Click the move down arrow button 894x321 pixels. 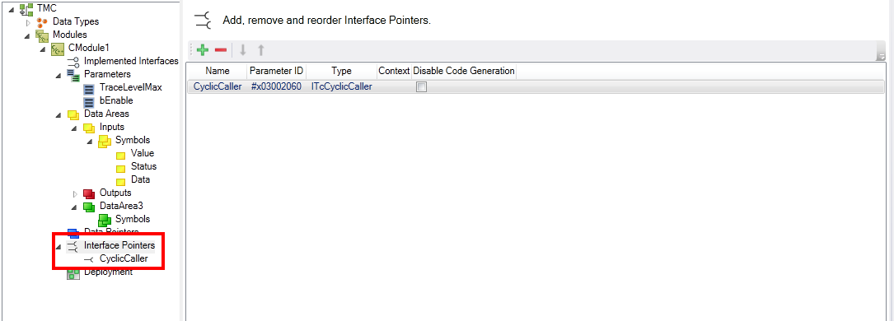243,50
